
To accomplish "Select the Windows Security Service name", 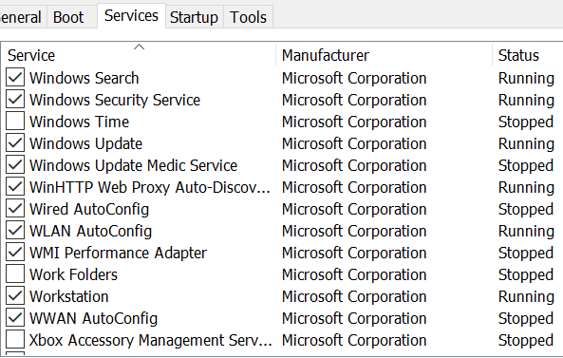I will 115,100.
